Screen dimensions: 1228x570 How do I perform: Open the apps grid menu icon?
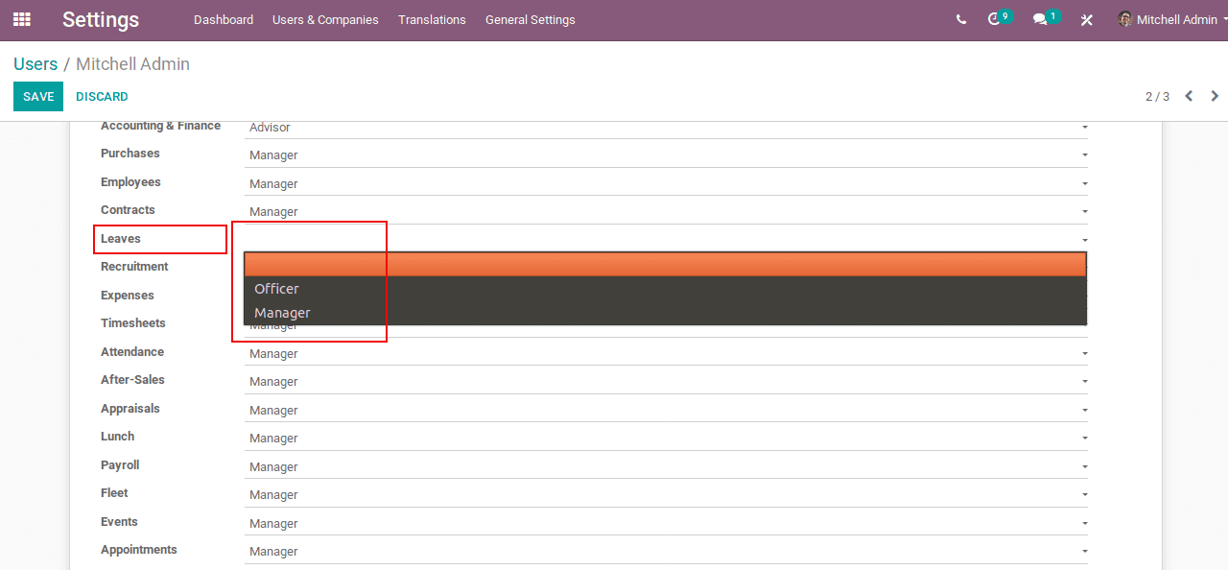pyautogui.click(x=21, y=19)
